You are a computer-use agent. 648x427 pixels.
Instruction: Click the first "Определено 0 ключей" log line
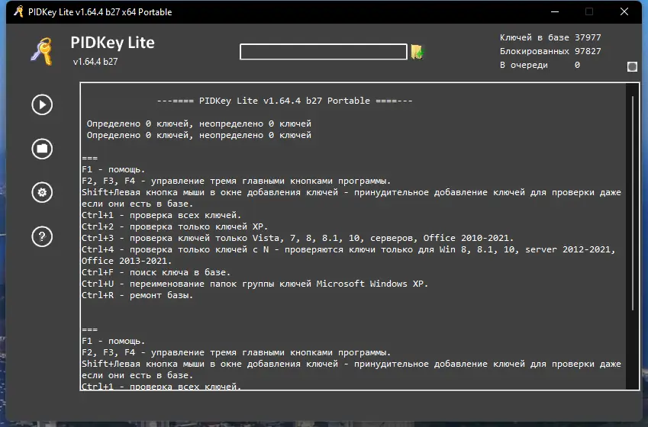click(198, 124)
